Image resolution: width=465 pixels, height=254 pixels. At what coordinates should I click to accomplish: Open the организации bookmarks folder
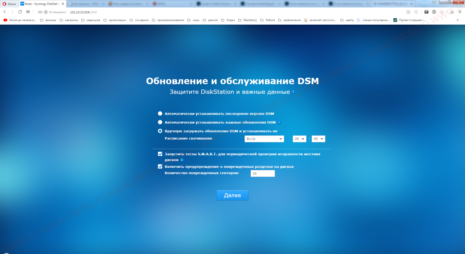tap(115, 20)
